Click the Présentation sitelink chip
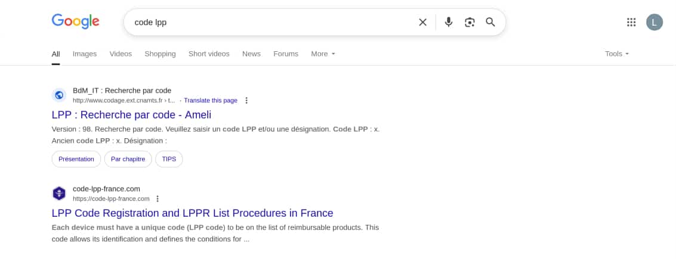The height and width of the screenshot is (259, 676). 76,159
